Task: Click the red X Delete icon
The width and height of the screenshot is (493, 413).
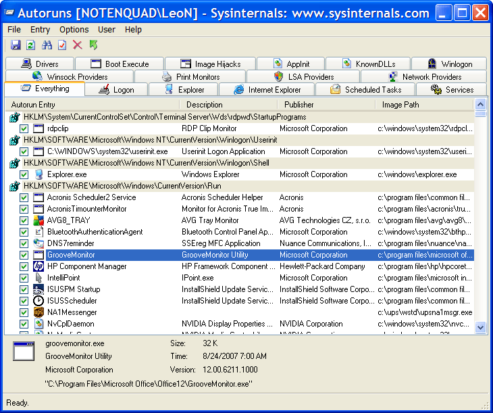Action: (78, 45)
